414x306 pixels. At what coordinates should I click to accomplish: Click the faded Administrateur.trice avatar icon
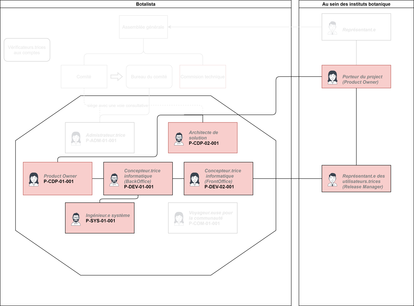coord(76,139)
